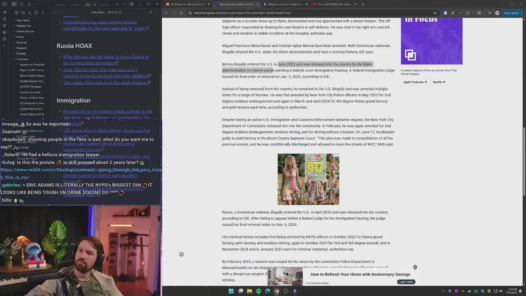Open the Notable Events Template note

click(32, 81)
